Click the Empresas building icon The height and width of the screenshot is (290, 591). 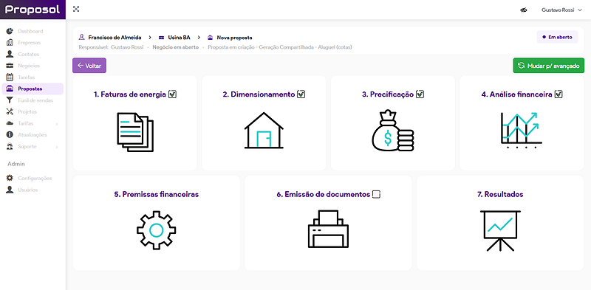(10, 43)
